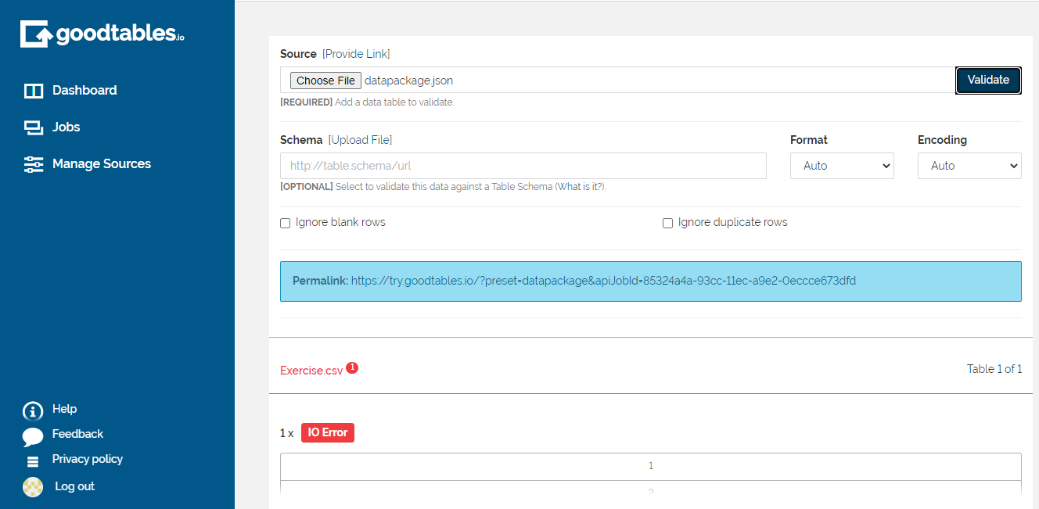Expand the Format dropdown
1039x509 pixels.
842,166
